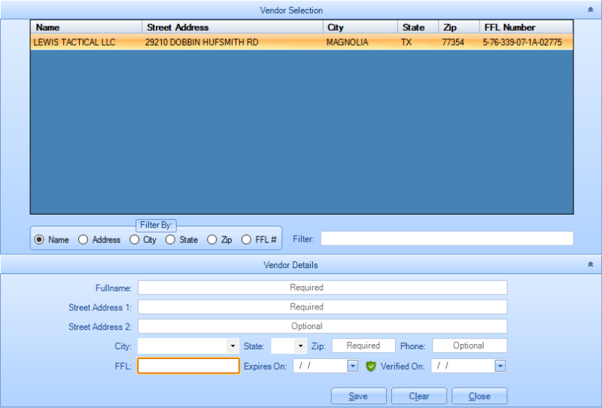This screenshot has width=602, height=408.
Task: Click the green shield verification icon
Action: click(370, 366)
